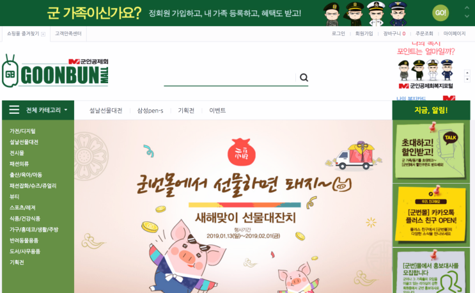Collapse top banner with up chevron
Screen dimensions: 475x293
(467, 8)
